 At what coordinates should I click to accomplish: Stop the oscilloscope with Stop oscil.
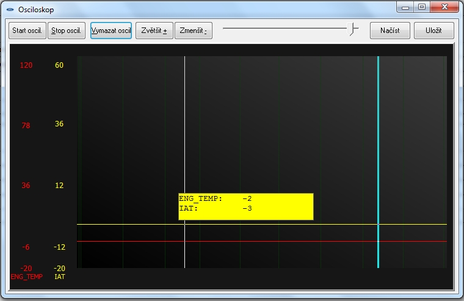coord(67,31)
